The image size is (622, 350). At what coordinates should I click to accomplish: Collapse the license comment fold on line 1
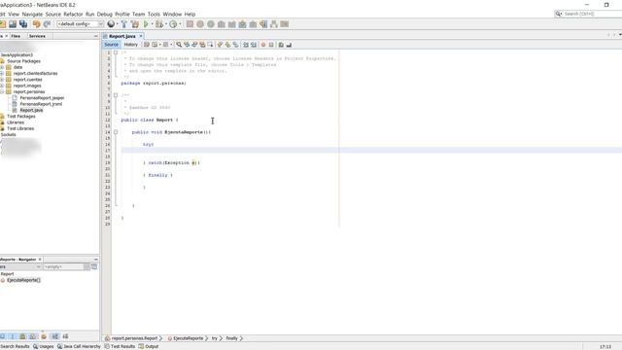116,52
